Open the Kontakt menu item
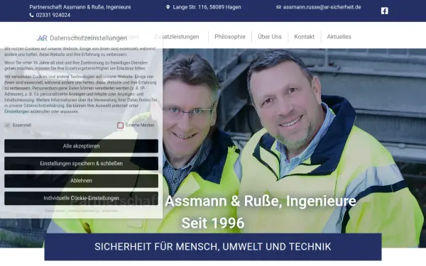Image resolution: width=426 pixels, height=266 pixels. [x=305, y=37]
